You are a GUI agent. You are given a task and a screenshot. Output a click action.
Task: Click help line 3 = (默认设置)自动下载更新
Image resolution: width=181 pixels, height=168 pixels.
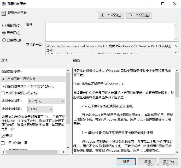click(117, 133)
